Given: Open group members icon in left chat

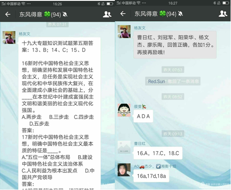Looking at the screenshot, I should [x=107, y=14].
